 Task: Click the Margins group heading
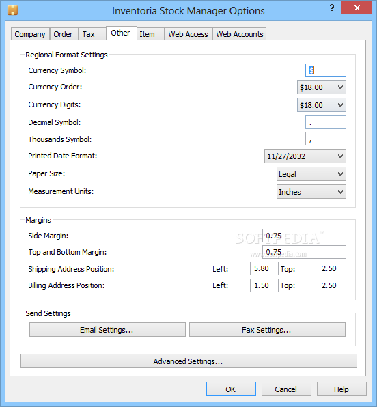click(x=38, y=220)
